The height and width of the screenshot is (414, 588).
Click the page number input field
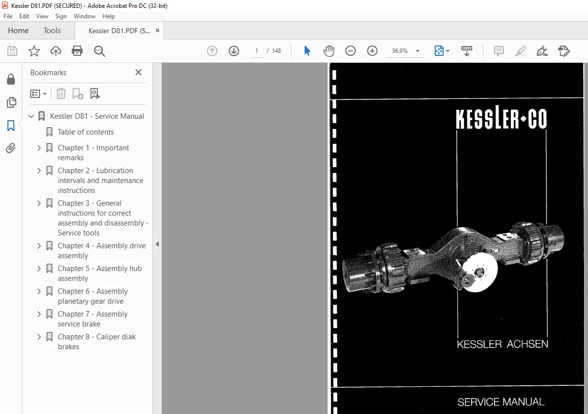click(257, 51)
